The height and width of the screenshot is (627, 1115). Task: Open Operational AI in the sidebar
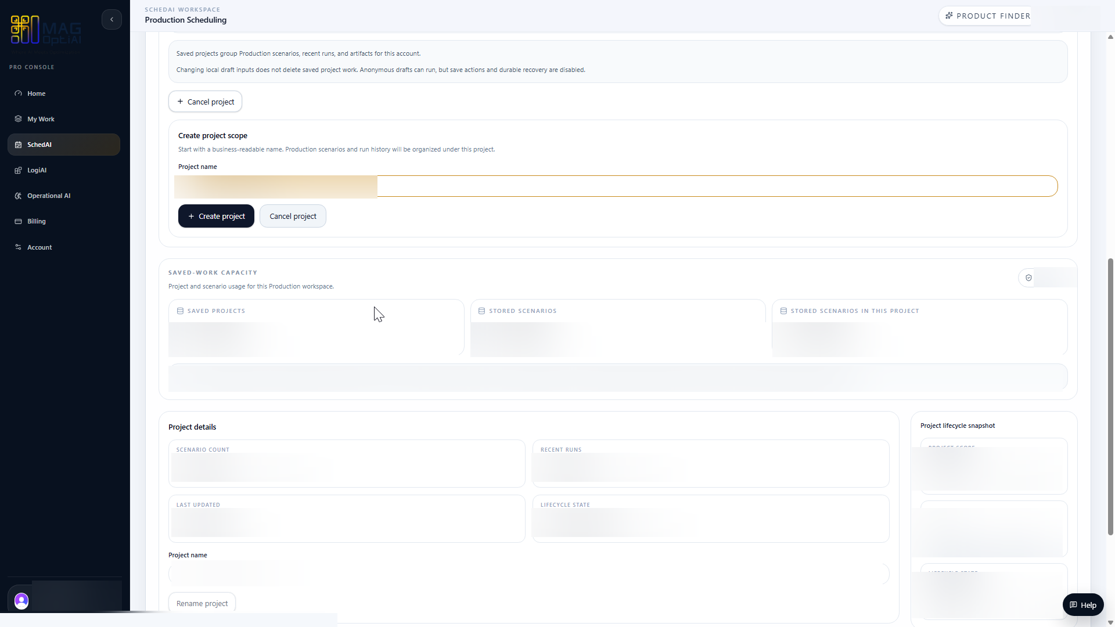pos(64,196)
